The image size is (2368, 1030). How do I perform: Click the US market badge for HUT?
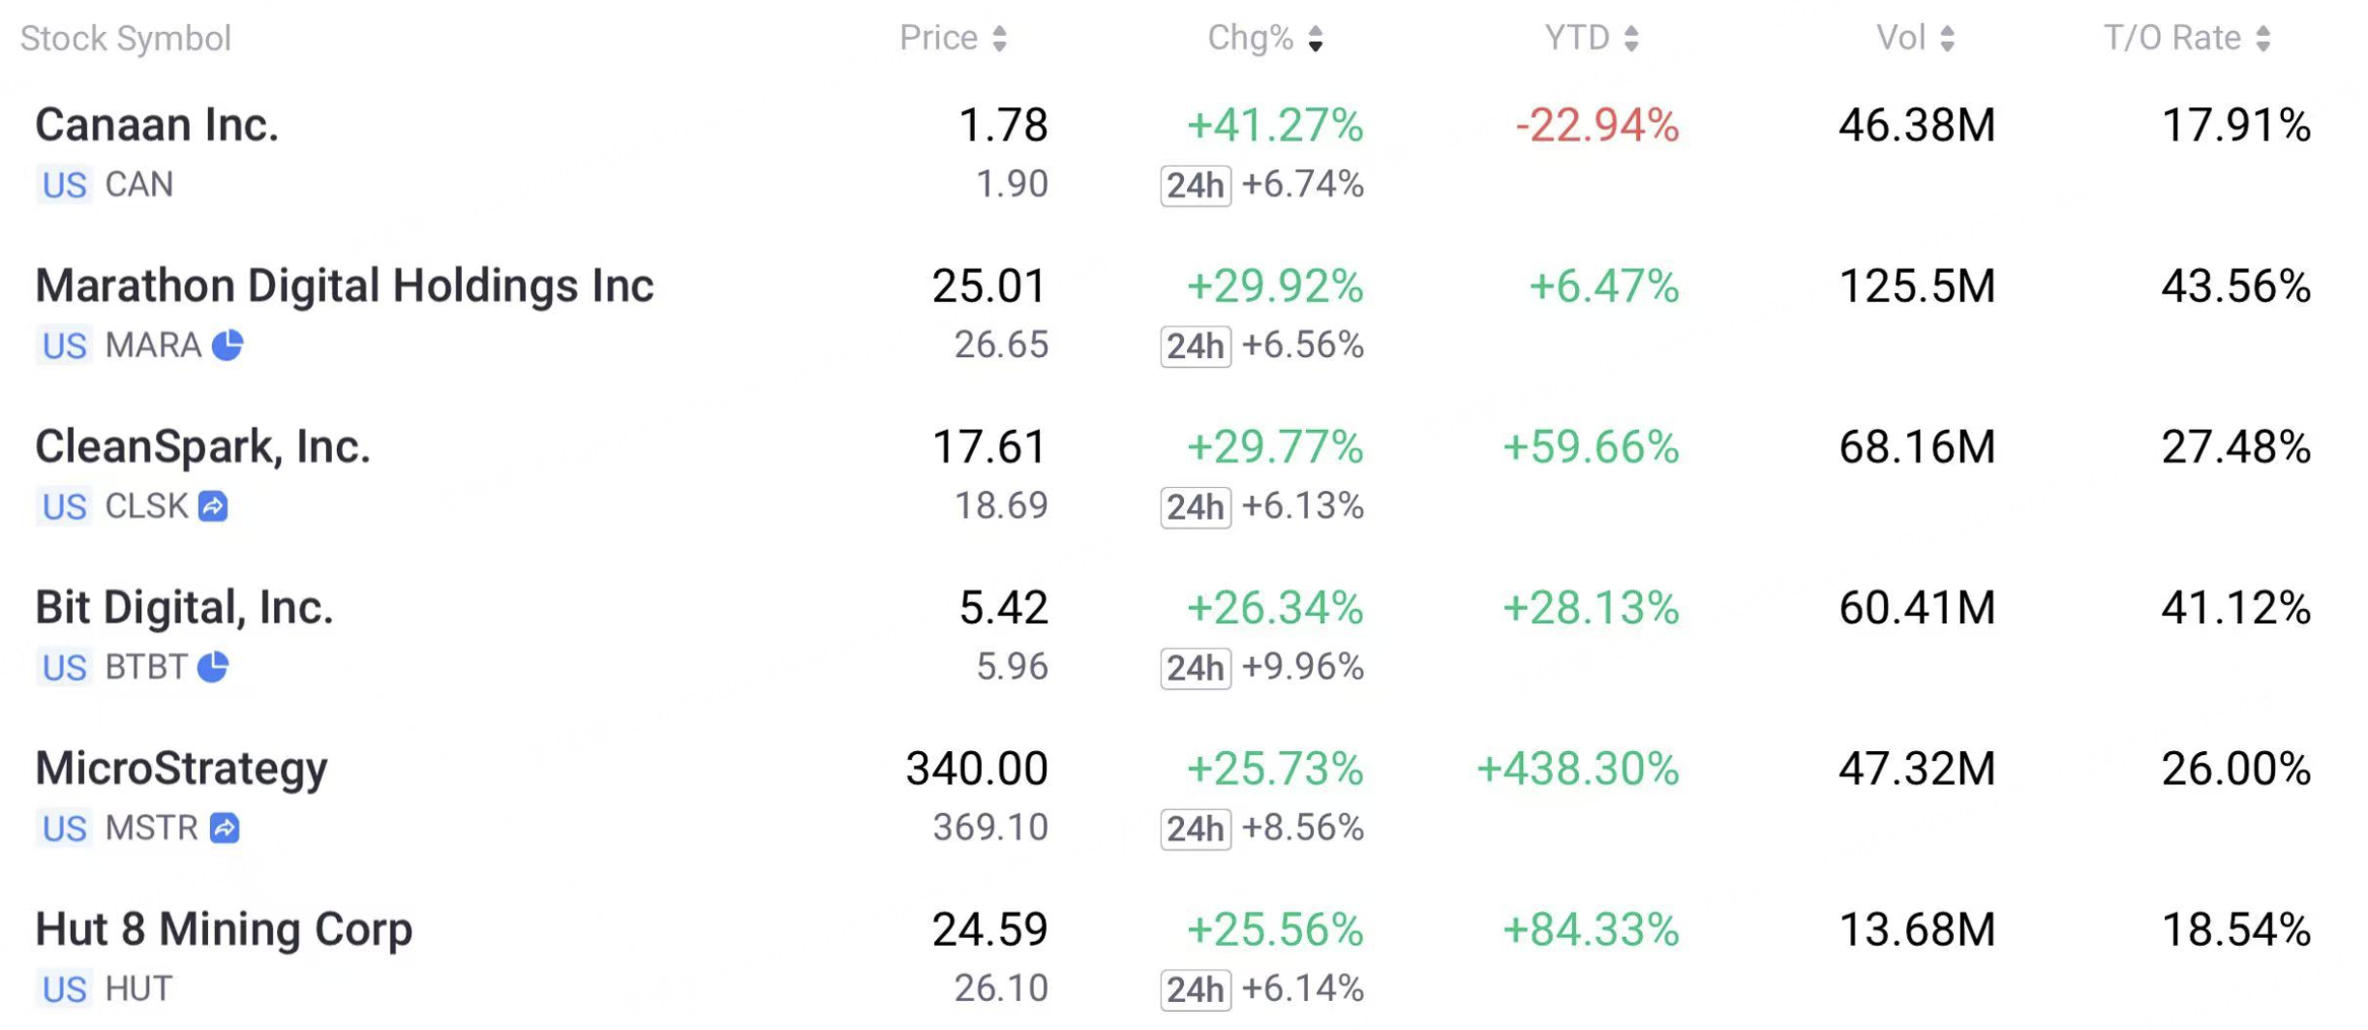click(65, 988)
